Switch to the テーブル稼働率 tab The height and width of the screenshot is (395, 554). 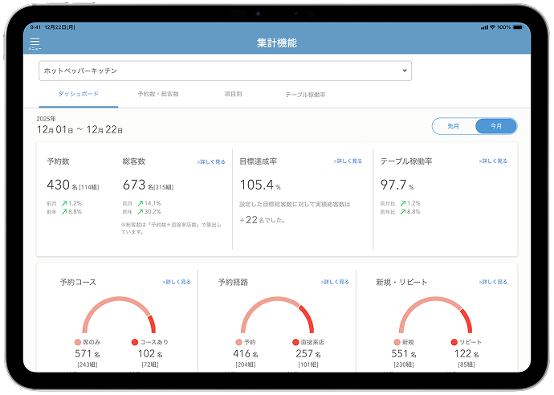coord(305,95)
